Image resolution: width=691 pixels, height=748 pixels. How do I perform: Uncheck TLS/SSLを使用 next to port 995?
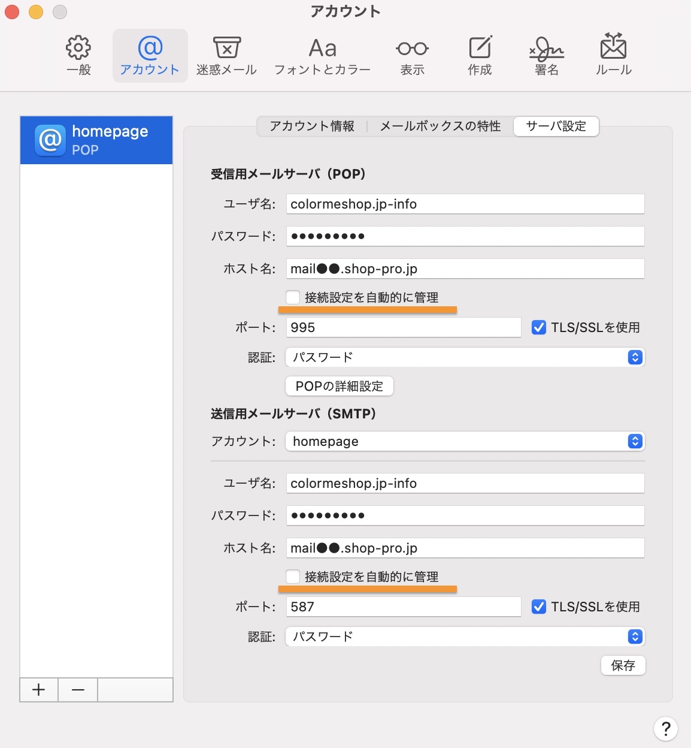[x=539, y=327]
